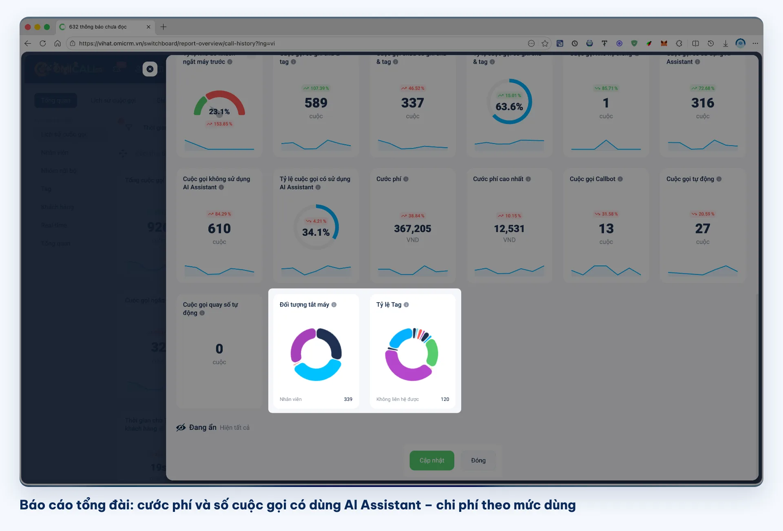The image size is (783, 531).
Task: Click the Đóng button
Action: (x=478, y=460)
